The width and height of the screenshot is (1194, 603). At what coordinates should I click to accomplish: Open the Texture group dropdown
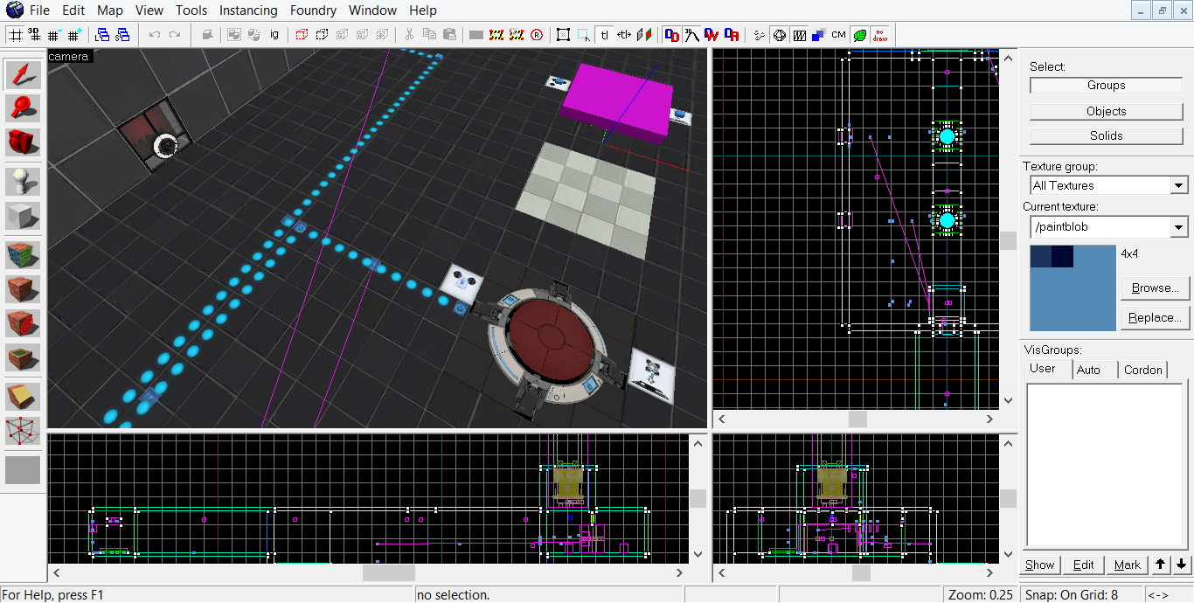point(1179,185)
